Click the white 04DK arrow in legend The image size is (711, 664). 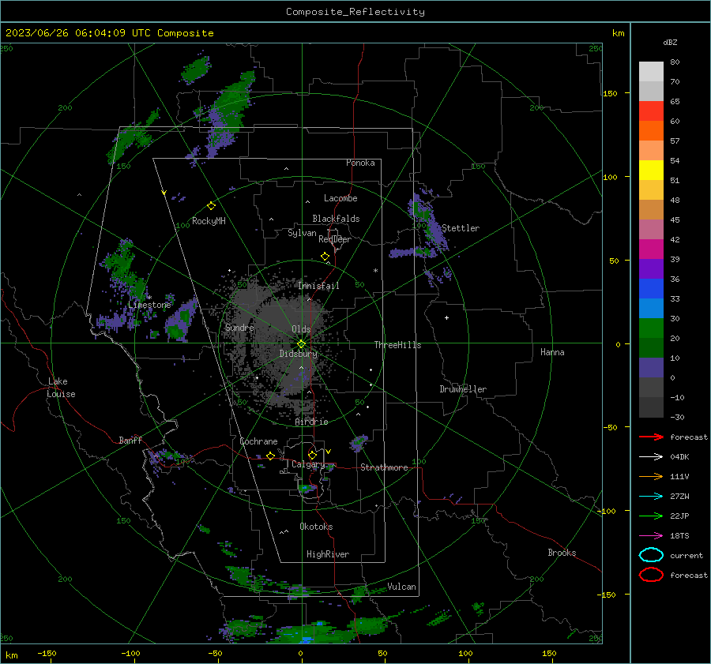tap(651, 456)
